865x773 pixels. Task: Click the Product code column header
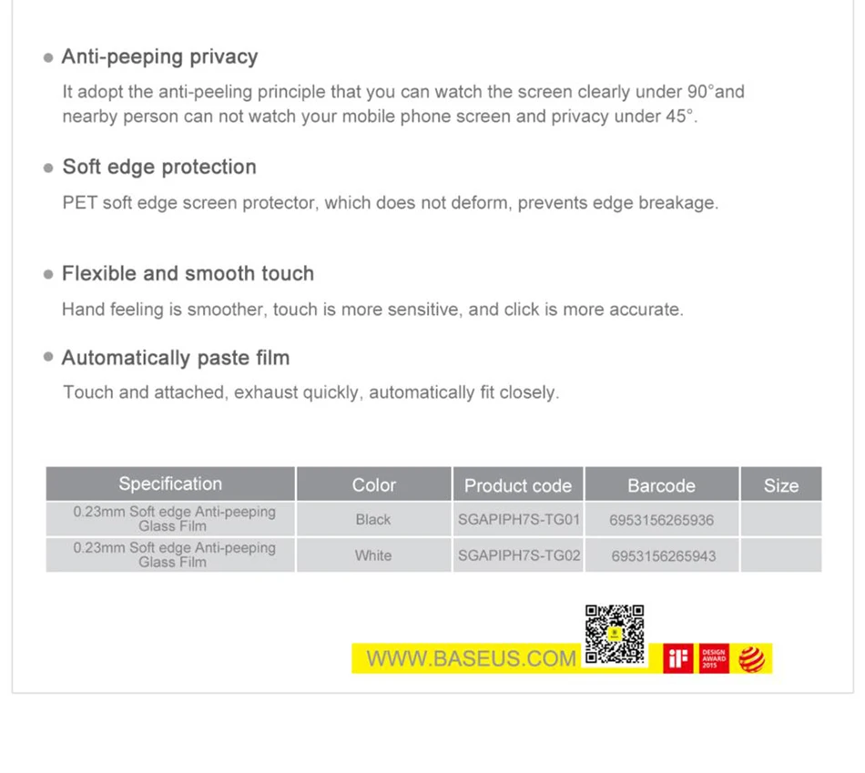pyautogui.click(x=517, y=485)
